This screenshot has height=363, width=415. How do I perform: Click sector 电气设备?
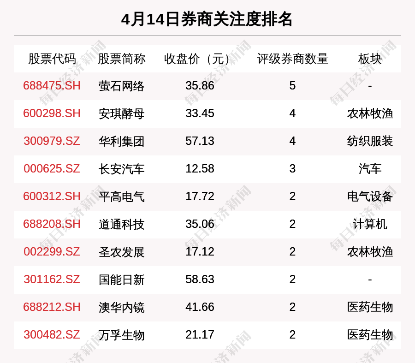pyautogui.click(x=370, y=197)
